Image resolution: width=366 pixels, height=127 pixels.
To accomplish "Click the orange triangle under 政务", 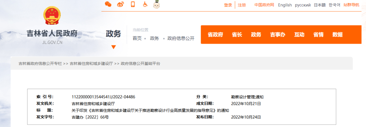I will (114, 47).
